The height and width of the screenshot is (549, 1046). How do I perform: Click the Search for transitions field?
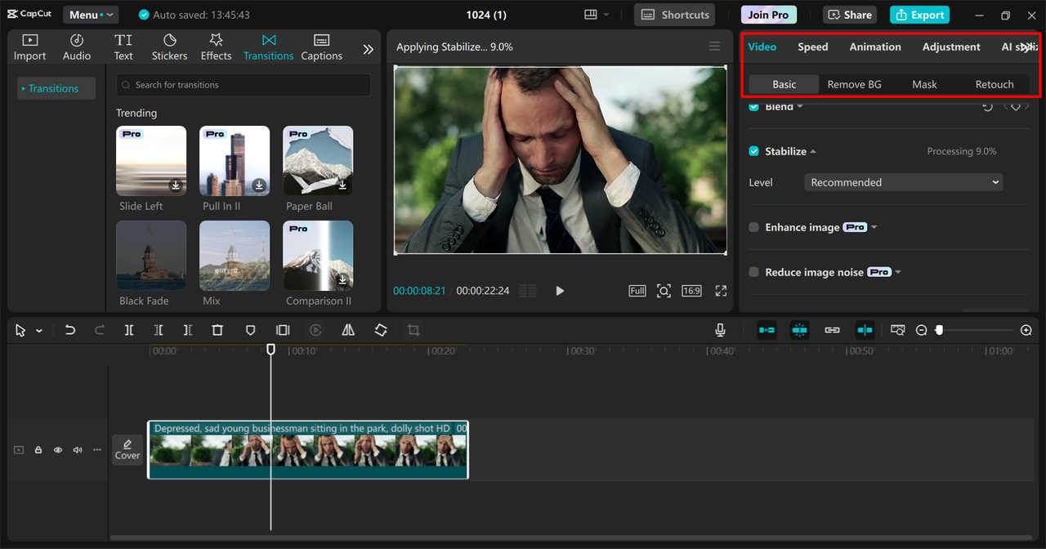tap(244, 85)
